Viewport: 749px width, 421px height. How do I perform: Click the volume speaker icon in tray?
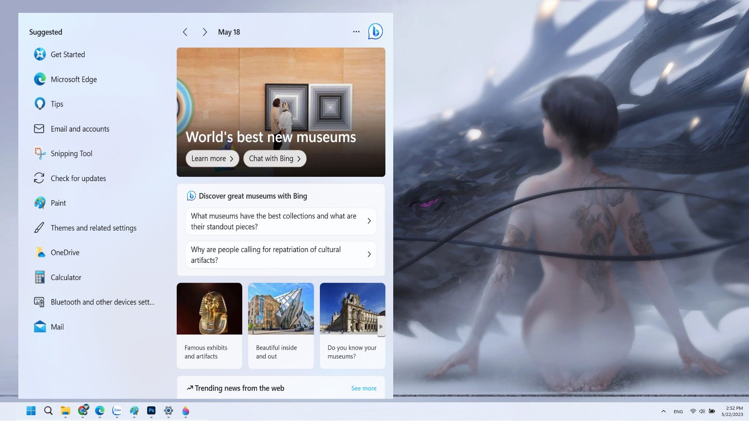click(702, 411)
